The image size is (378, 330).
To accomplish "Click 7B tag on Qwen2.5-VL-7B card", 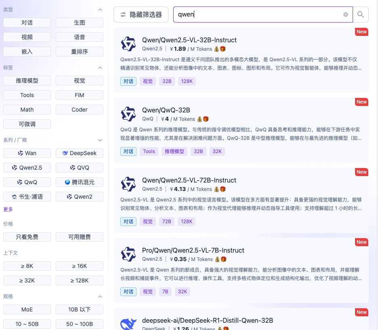I will pyautogui.click(x=165, y=291).
